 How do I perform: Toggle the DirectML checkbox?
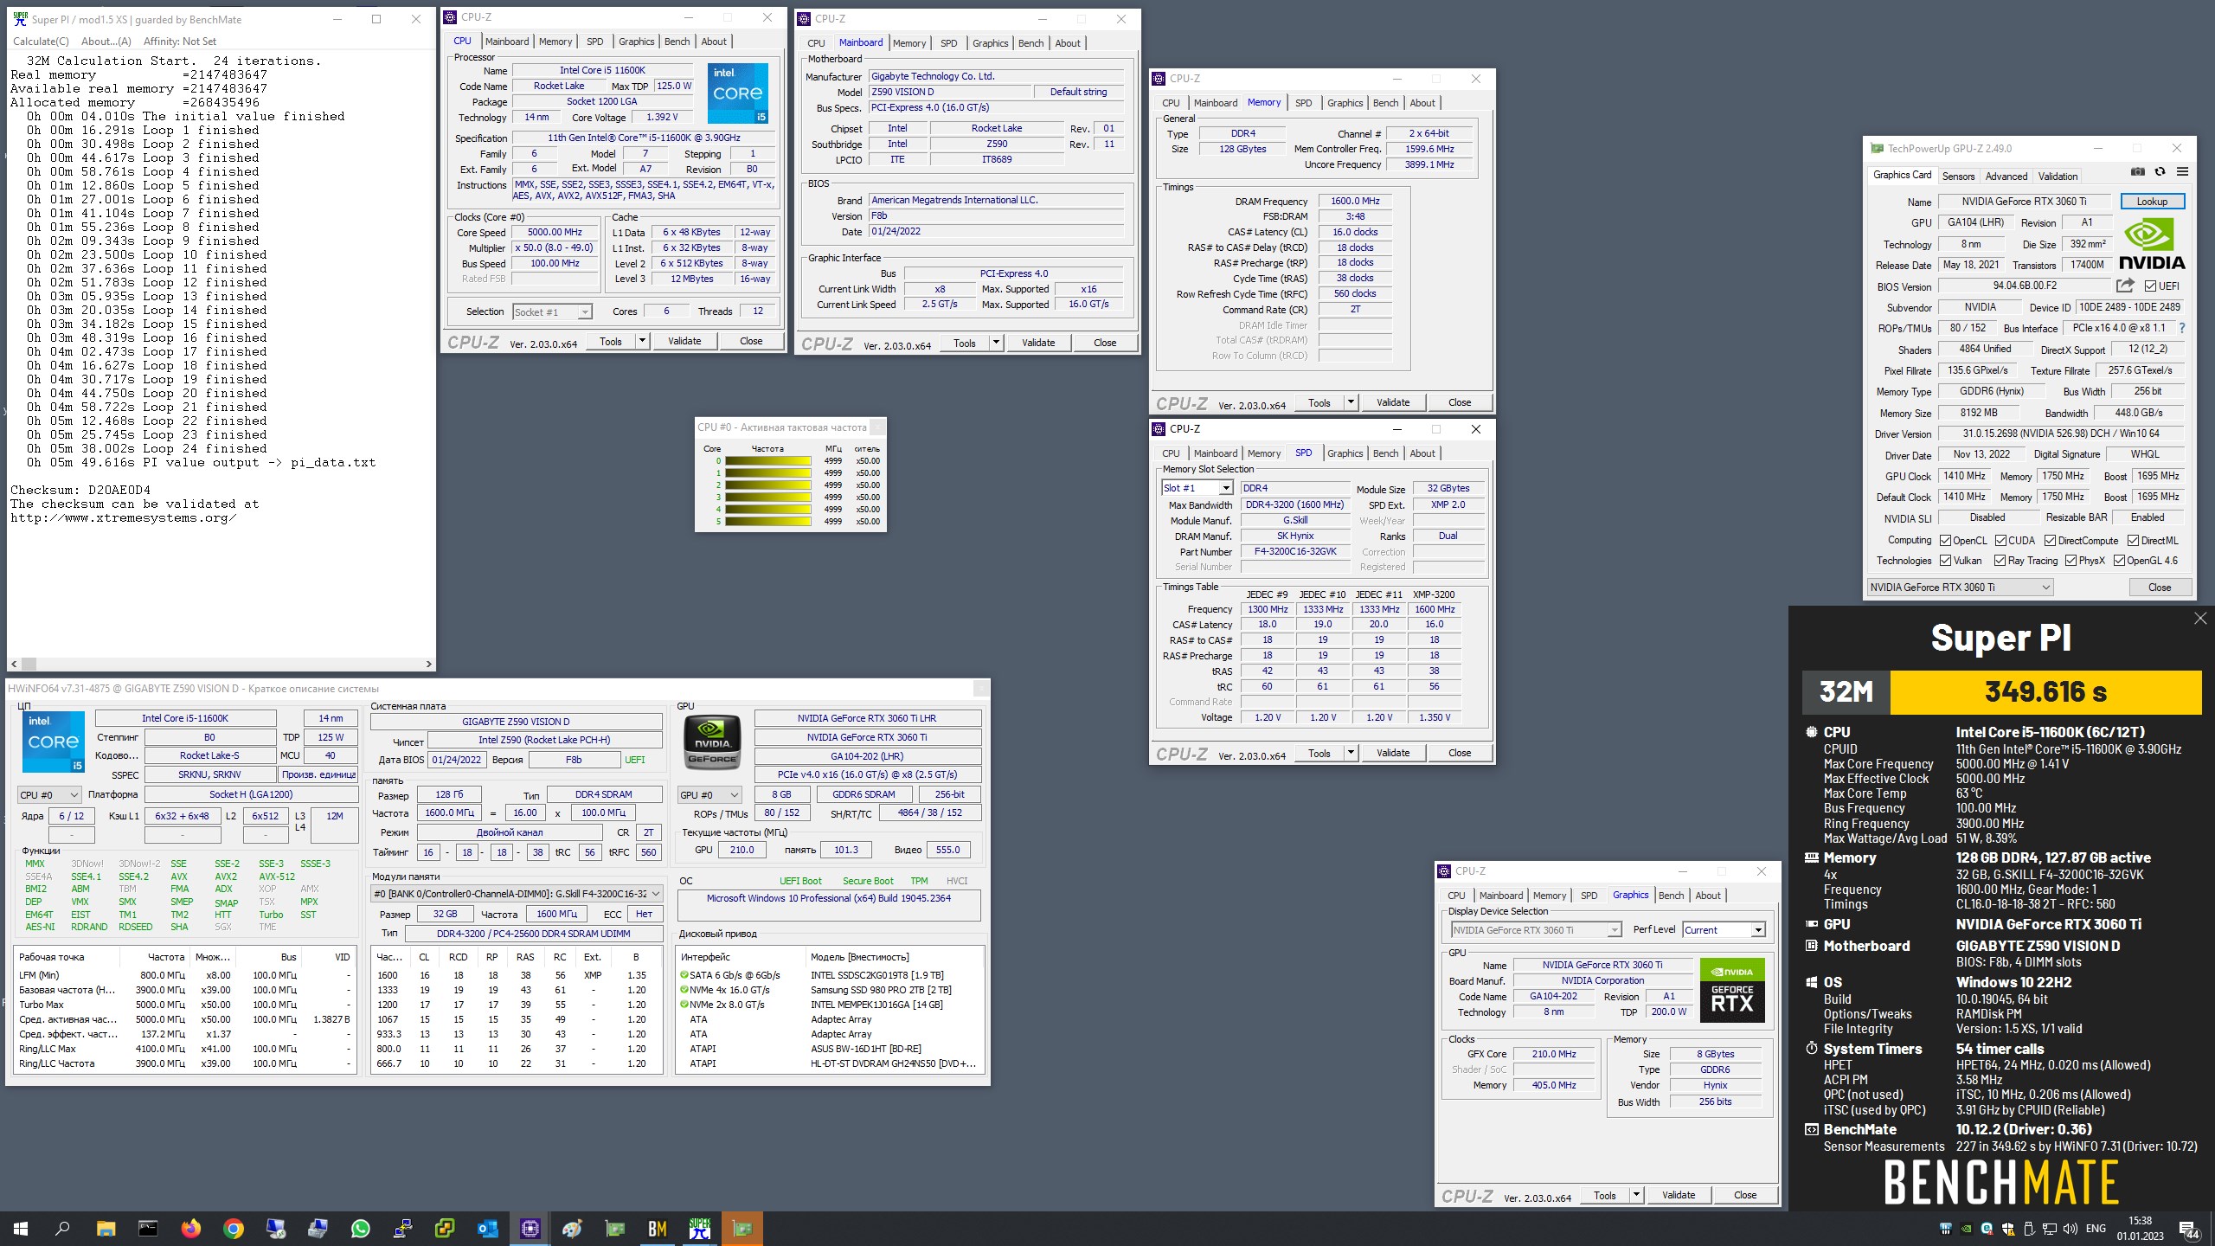pos(2133,541)
